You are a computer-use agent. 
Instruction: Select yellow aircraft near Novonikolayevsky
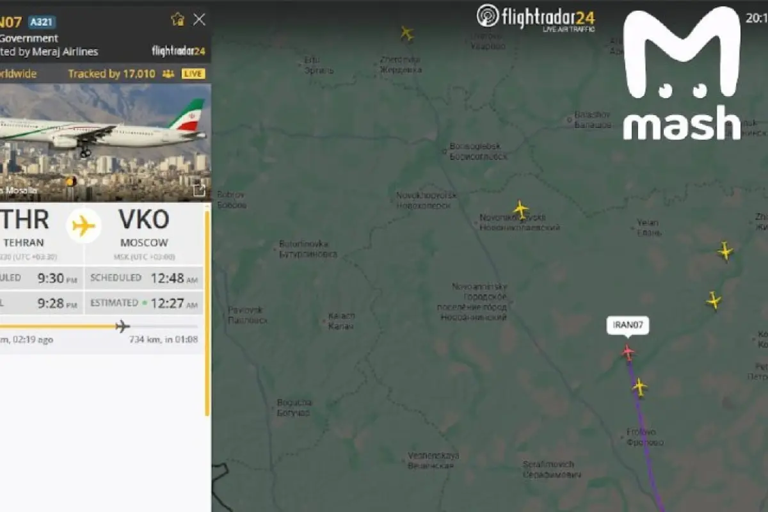point(521,209)
